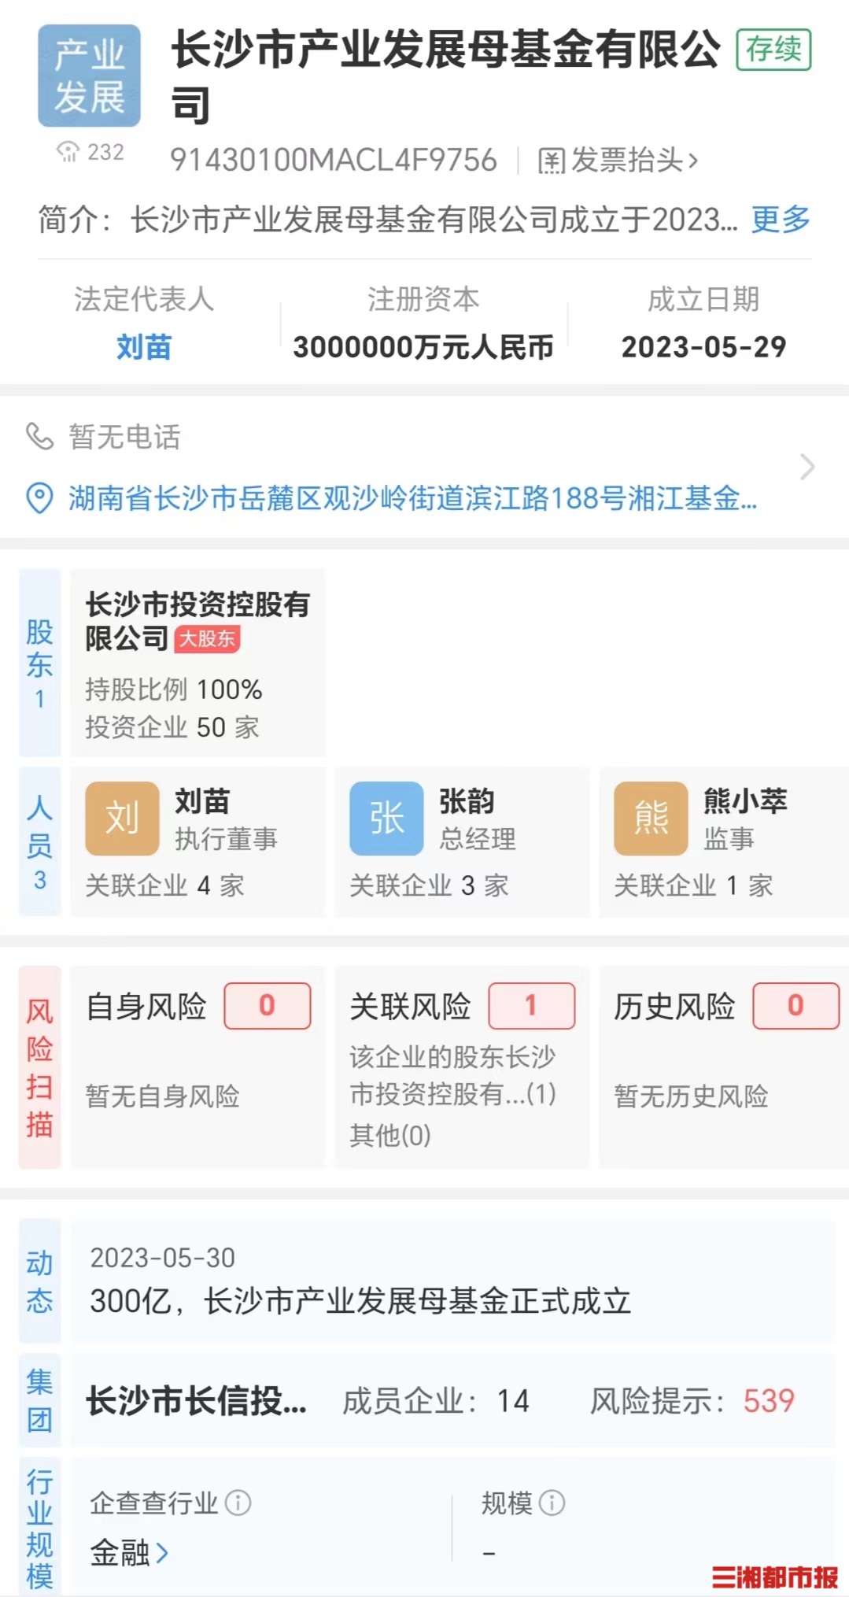This screenshot has width=849, height=1597.
Task: Open legal representative 刘苗 link
Action: (144, 347)
